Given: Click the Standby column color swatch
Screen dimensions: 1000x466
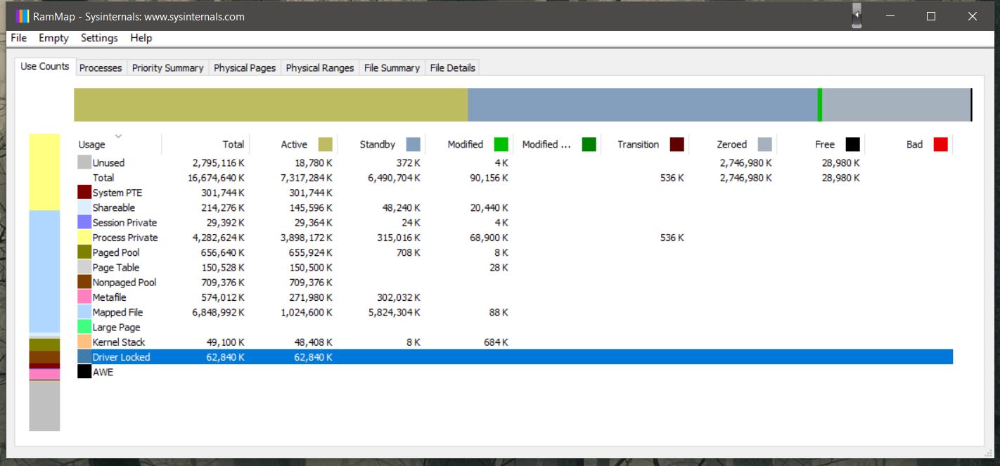Looking at the screenshot, I should pyautogui.click(x=414, y=144).
